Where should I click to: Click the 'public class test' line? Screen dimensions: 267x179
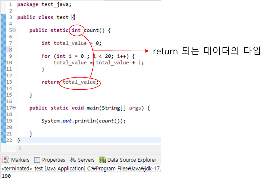(x=46, y=17)
